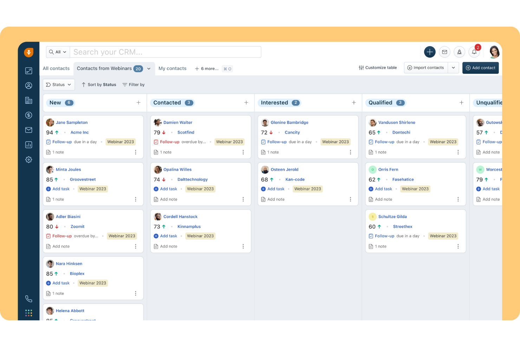520x347 pixels.
Task: Mark Jane Sampleton's follow-up checkbox complete
Action: point(48,142)
